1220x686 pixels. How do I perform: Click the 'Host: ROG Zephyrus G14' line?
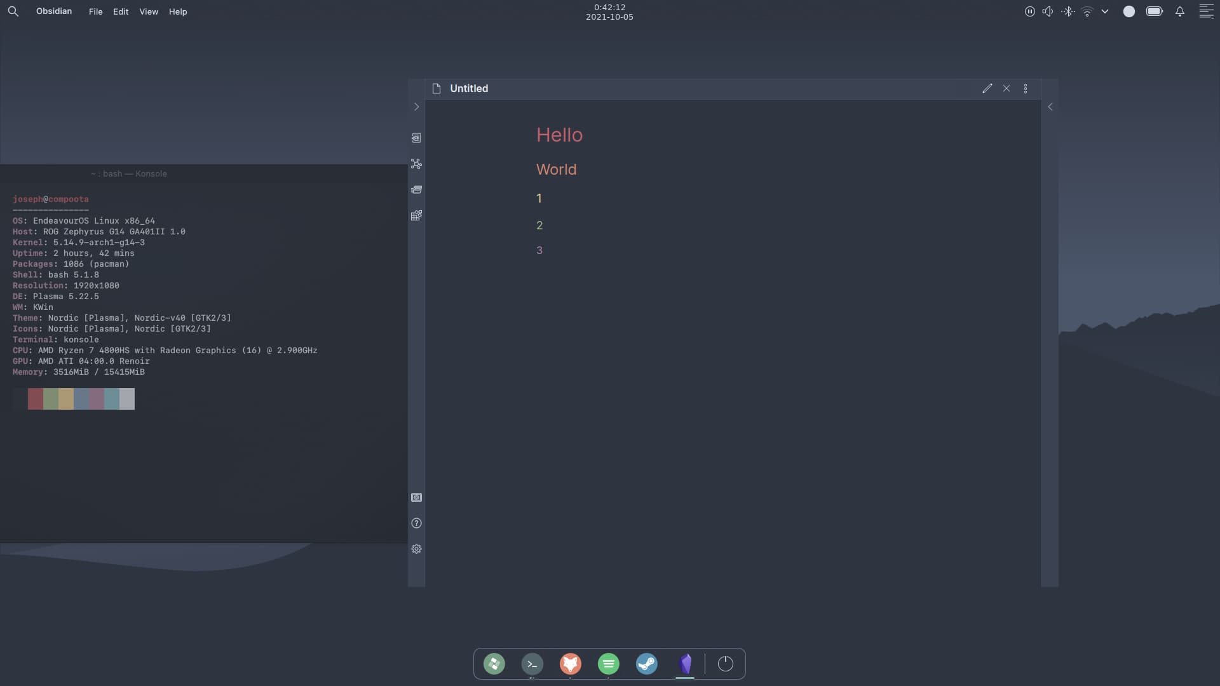pos(99,232)
